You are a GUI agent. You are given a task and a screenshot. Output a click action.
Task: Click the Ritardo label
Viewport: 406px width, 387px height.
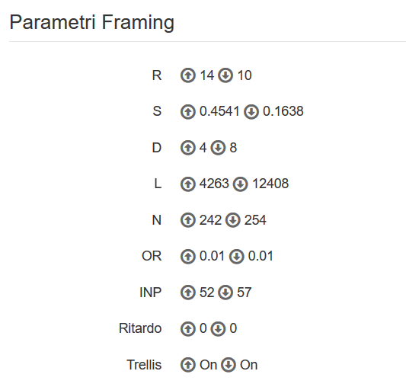[x=140, y=328]
